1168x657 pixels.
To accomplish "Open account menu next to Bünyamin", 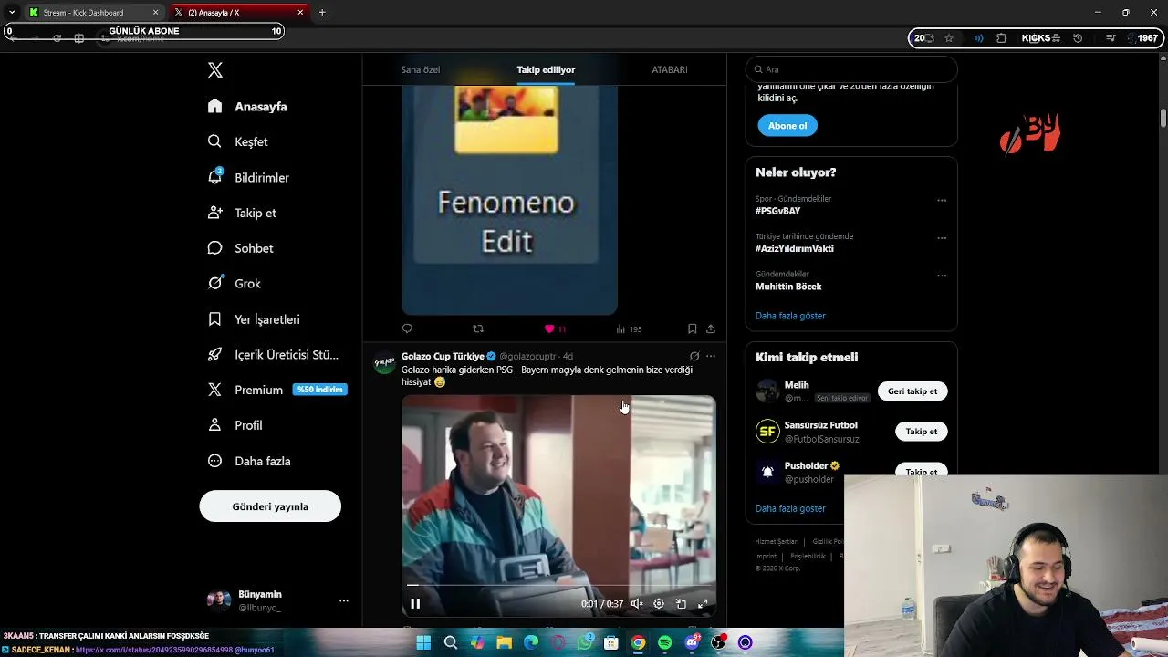I will [x=344, y=600].
